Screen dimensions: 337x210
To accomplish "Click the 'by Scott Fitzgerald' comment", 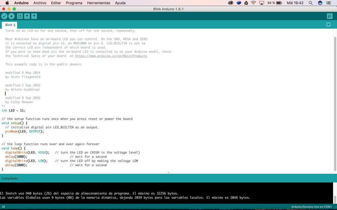I will pyautogui.click(x=23, y=77).
